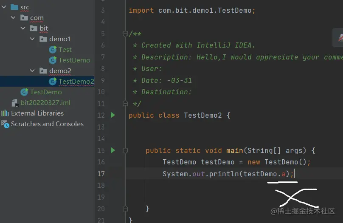343x223 pixels.
Task: Open the bit20220327.iml file
Action: (45, 103)
